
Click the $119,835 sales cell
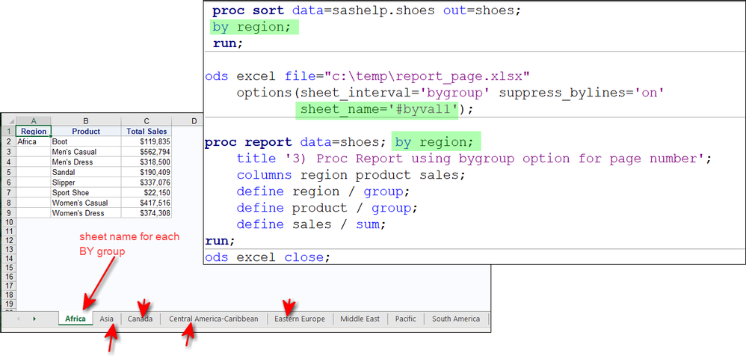click(146, 141)
